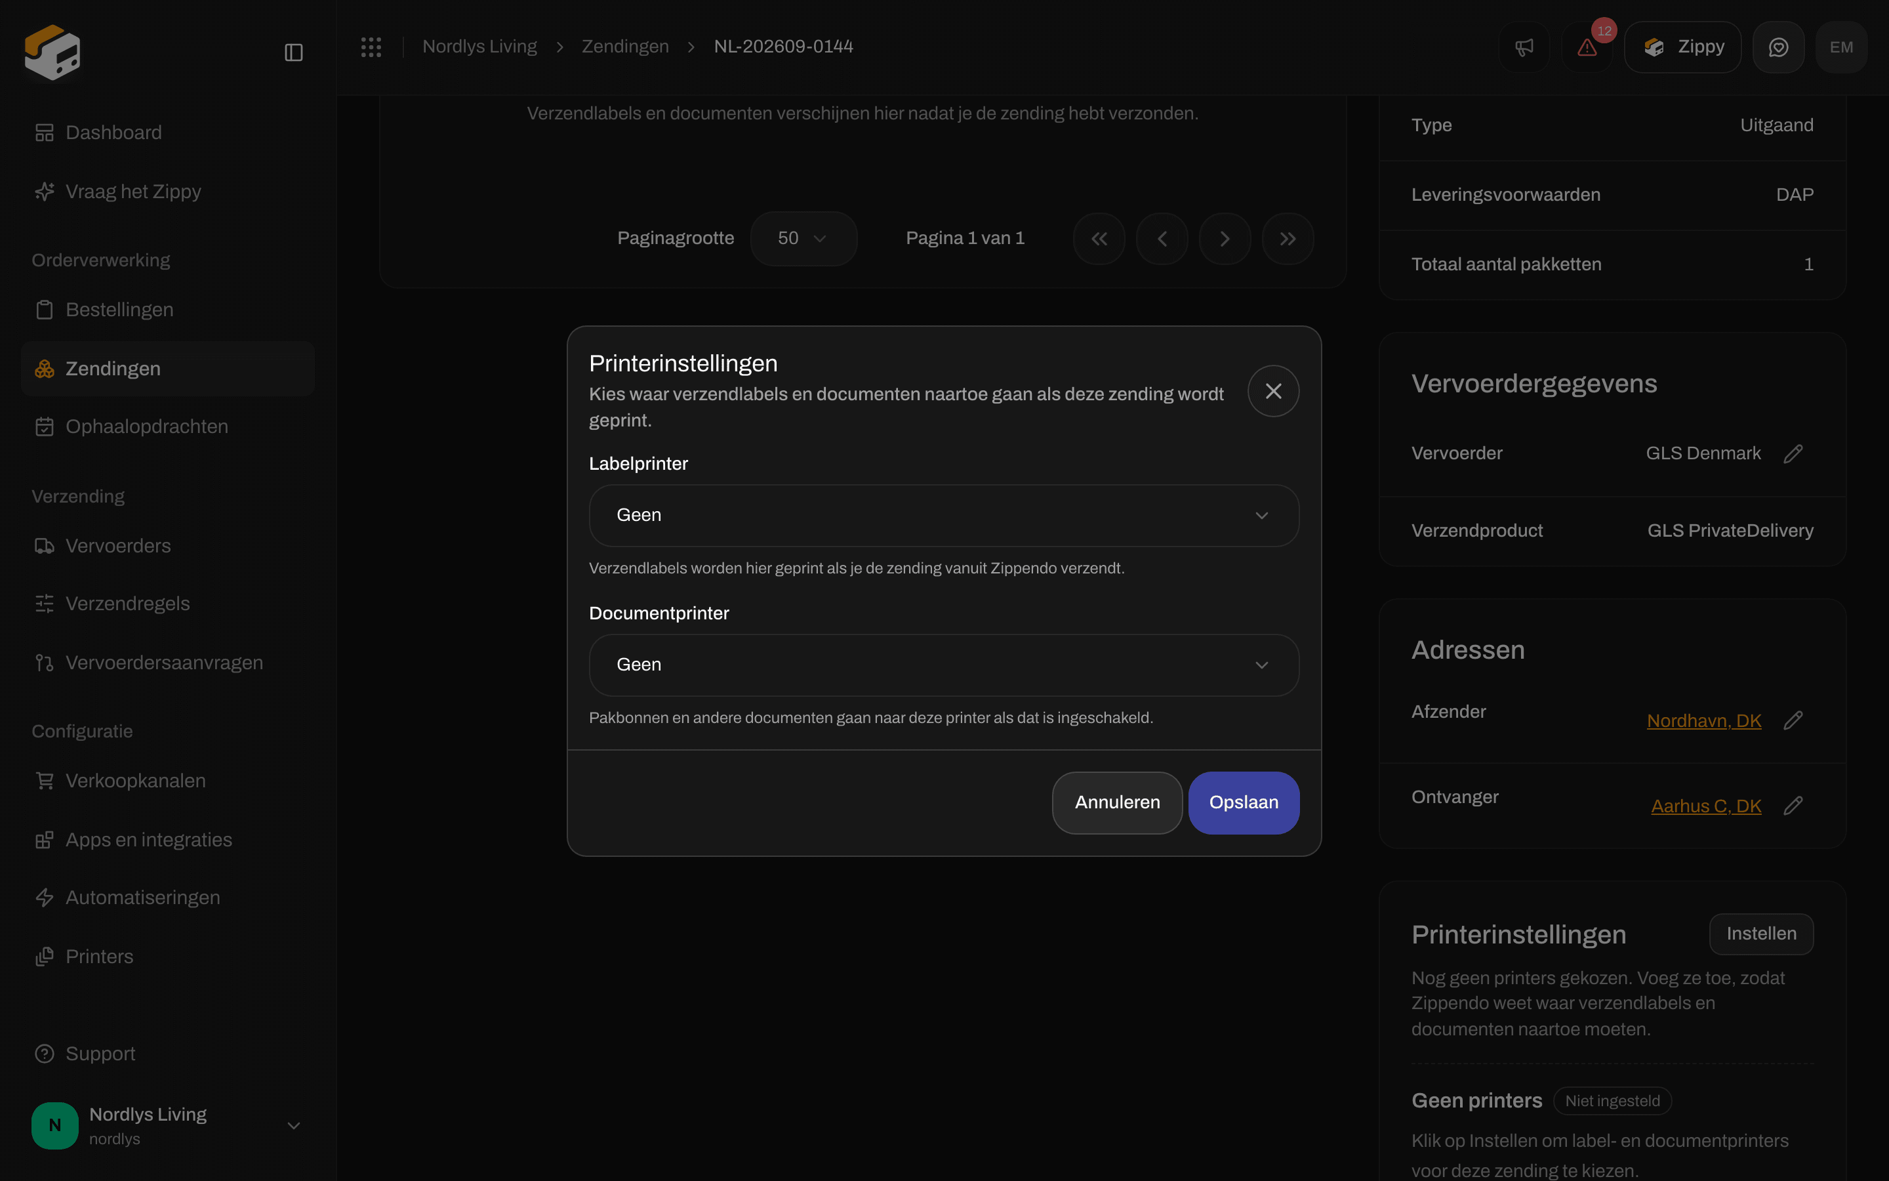
Task: Expand Nordlys Living account switcher
Action: pos(167,1125)
